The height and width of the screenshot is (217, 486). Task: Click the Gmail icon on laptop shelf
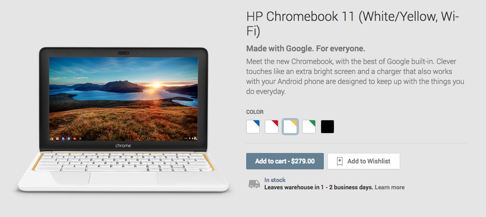click(57, 138)
